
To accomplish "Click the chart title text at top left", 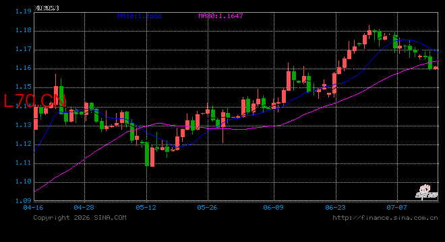I will click(x=47, y=8).
